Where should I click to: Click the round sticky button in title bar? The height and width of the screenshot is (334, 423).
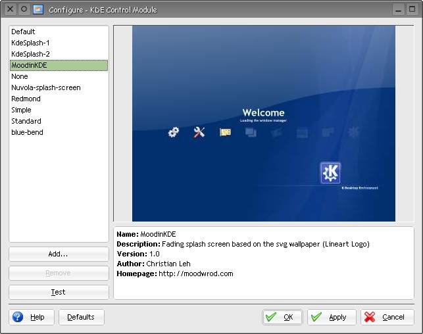(x=24, y=9)
